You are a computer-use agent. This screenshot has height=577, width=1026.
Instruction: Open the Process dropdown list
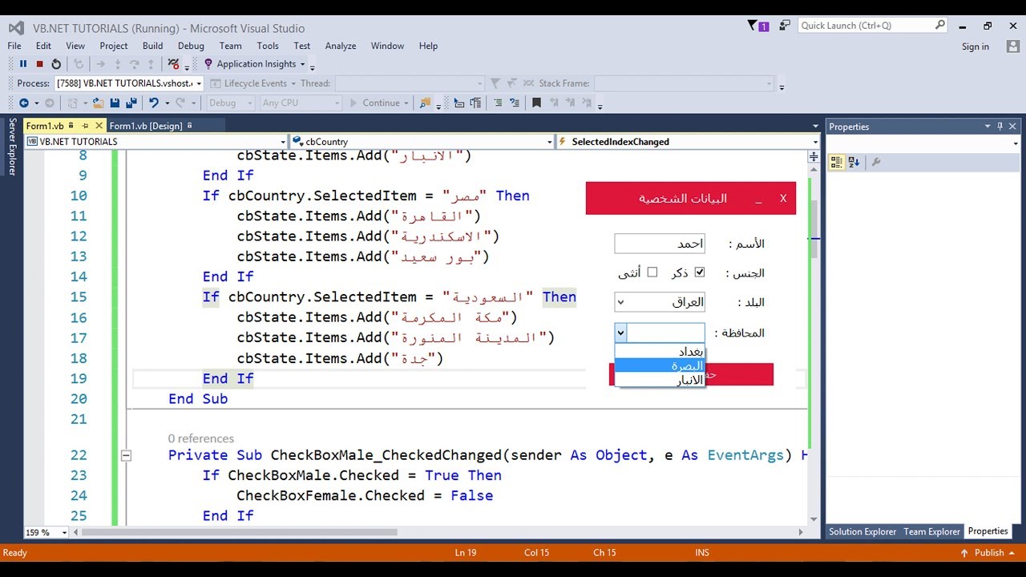click(198, 83)
